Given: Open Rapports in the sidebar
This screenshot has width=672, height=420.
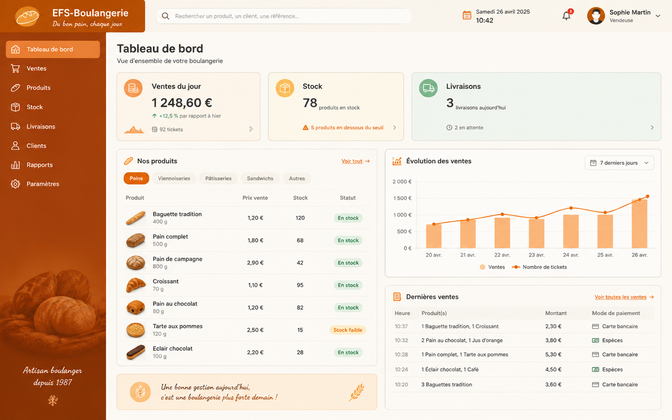Looking at the screenshot, I should pos(52,165).
